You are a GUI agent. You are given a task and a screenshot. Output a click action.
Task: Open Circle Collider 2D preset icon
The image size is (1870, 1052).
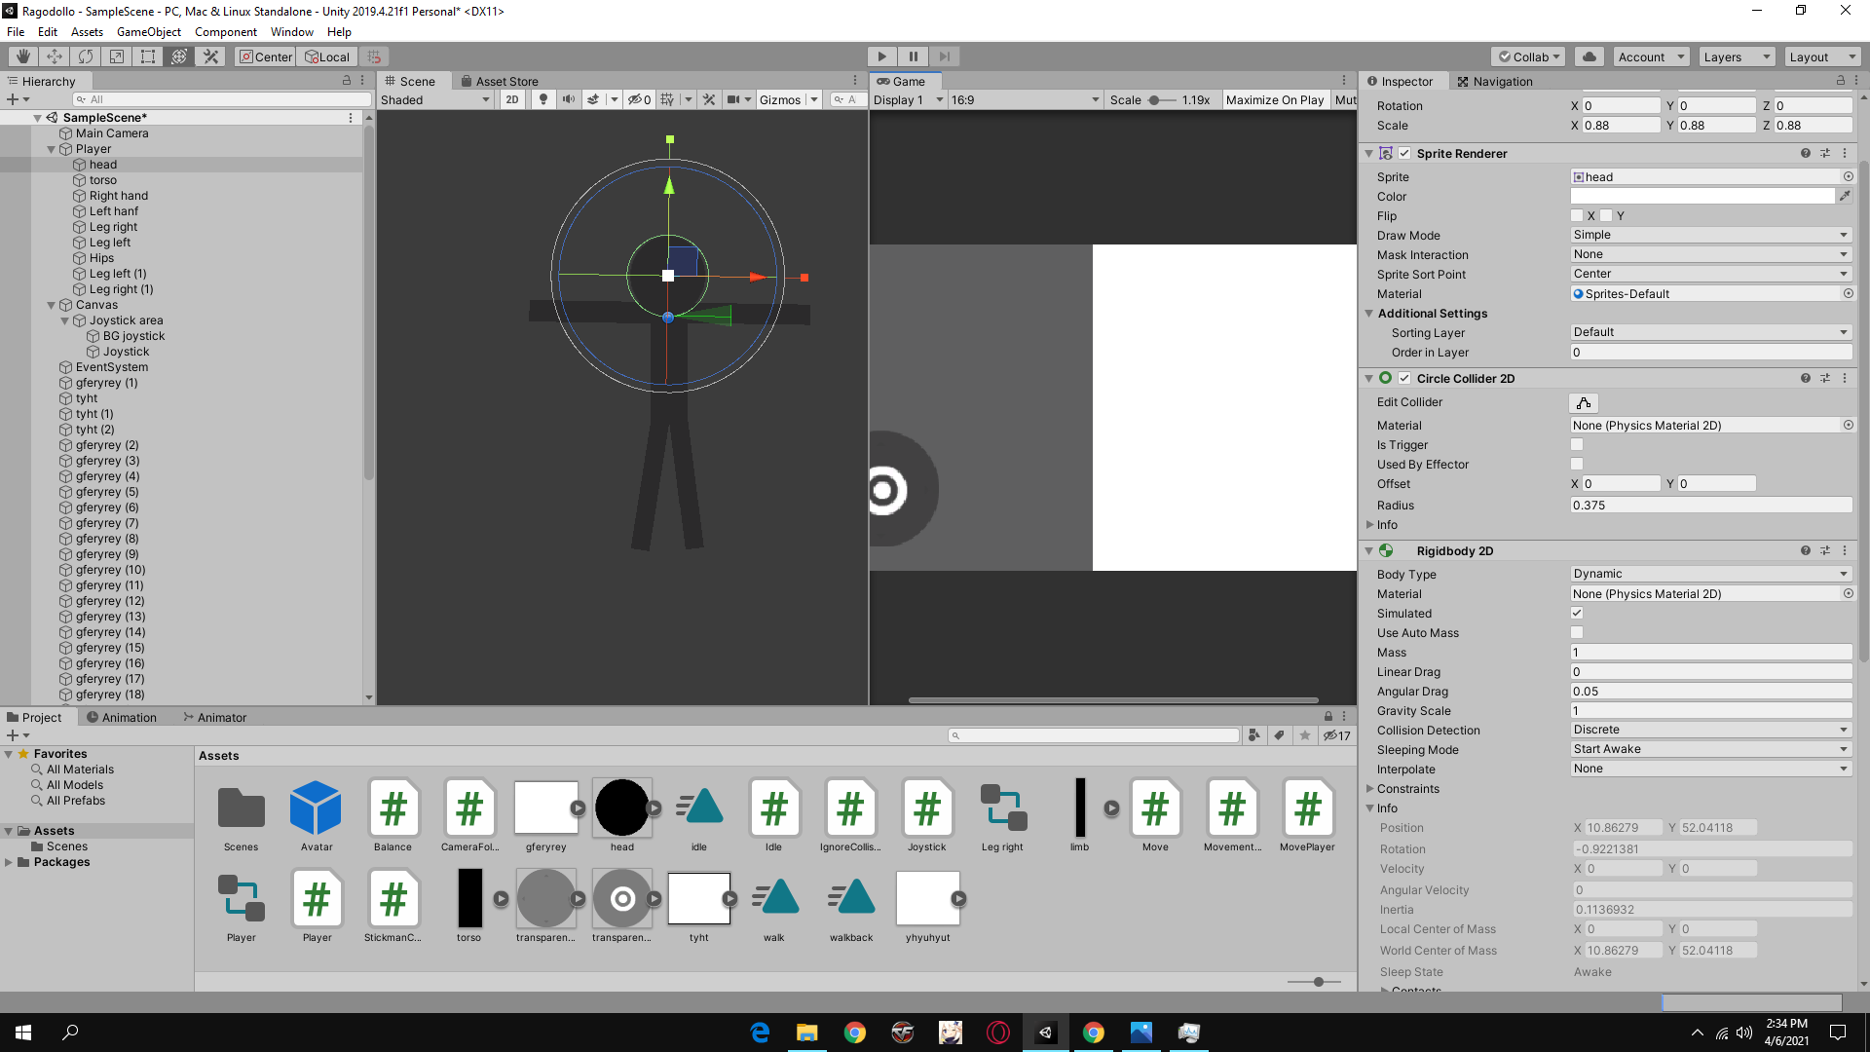(1825, 378)
